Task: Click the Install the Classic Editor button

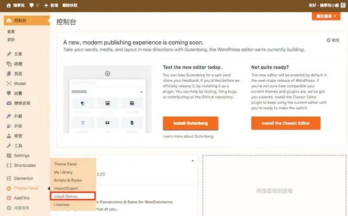Action: pos(286,123)
